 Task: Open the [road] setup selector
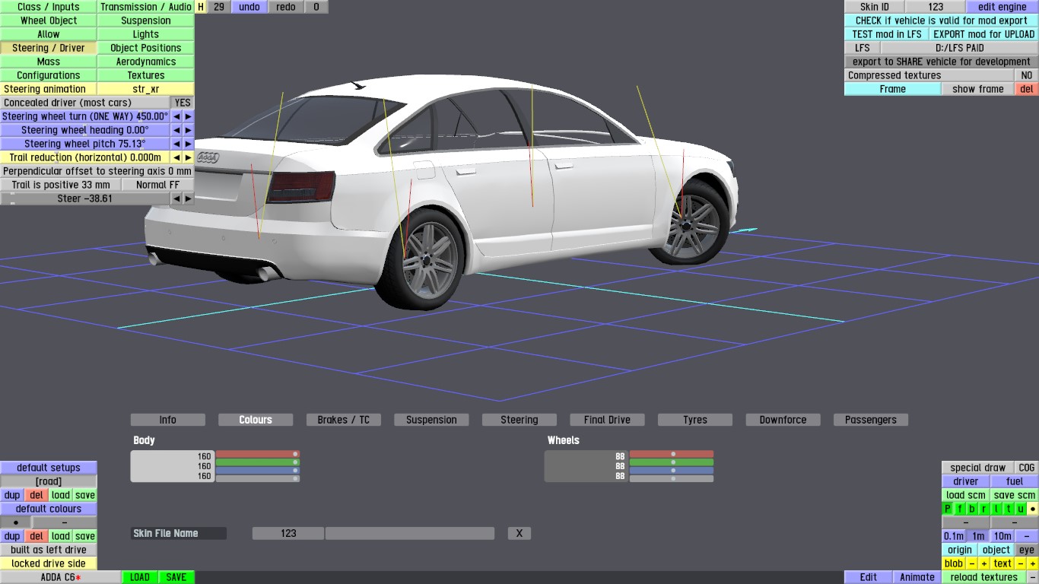click(49, 481)
